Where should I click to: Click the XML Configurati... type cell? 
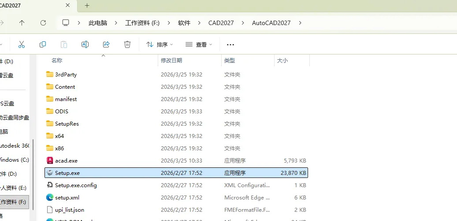pos(247,185)
